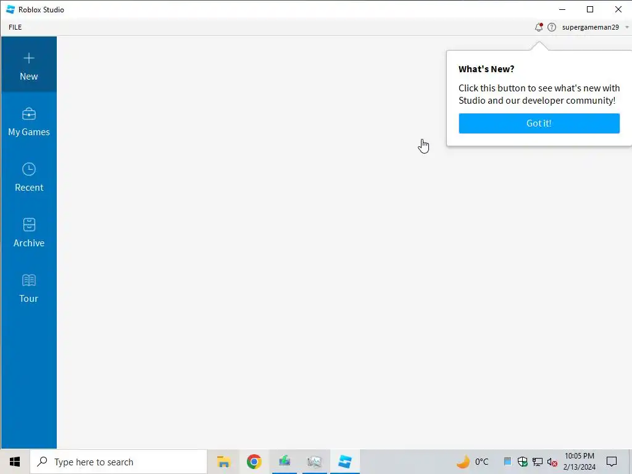632x474 pixels.
Task: Open the clock showing 10:05 PM
Action: click(579, 462)
